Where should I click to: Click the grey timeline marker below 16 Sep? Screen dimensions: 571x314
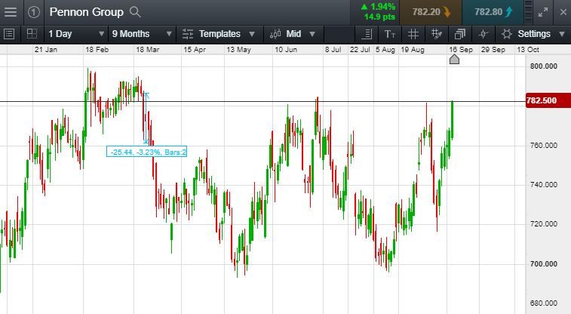coord(454,59)
